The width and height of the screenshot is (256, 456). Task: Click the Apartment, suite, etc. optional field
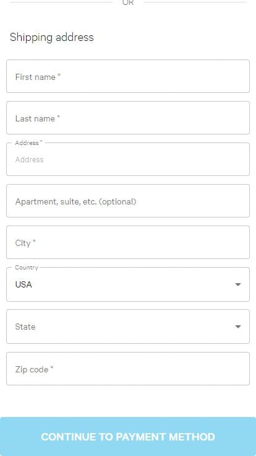point(128,201)
